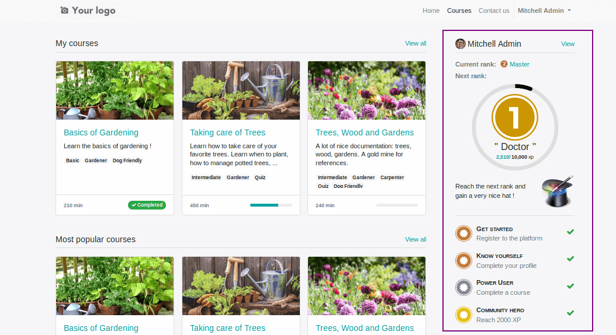Click the 450 min duration text
The image size is (616, 335).
(x=199, y=205)
